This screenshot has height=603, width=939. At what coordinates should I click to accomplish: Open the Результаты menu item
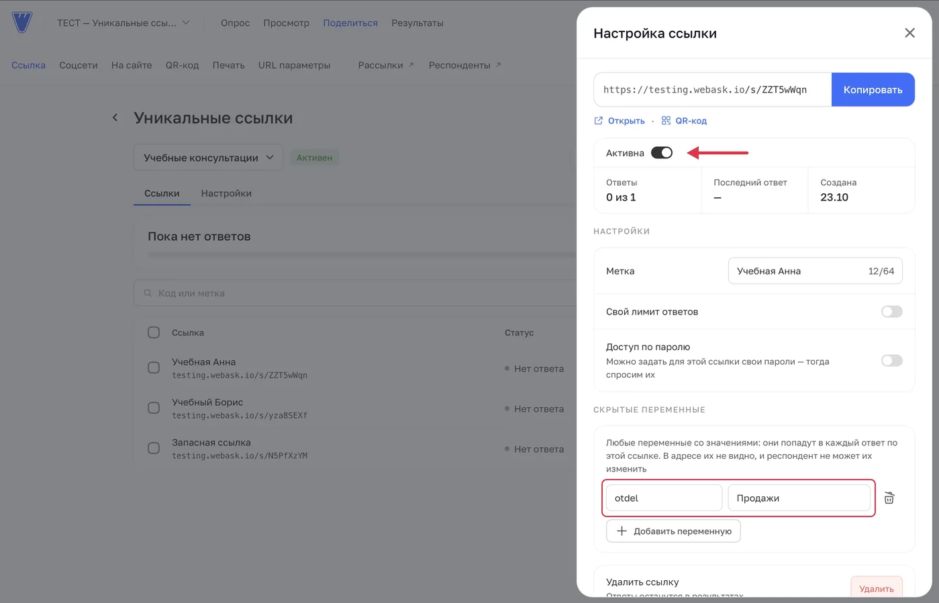(417, 23)
